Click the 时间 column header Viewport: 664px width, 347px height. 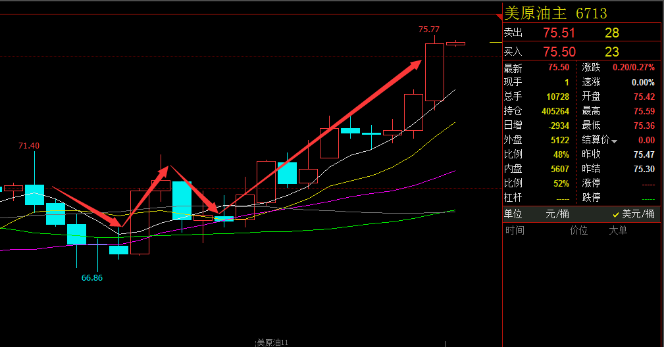click(x=515, y=230)
